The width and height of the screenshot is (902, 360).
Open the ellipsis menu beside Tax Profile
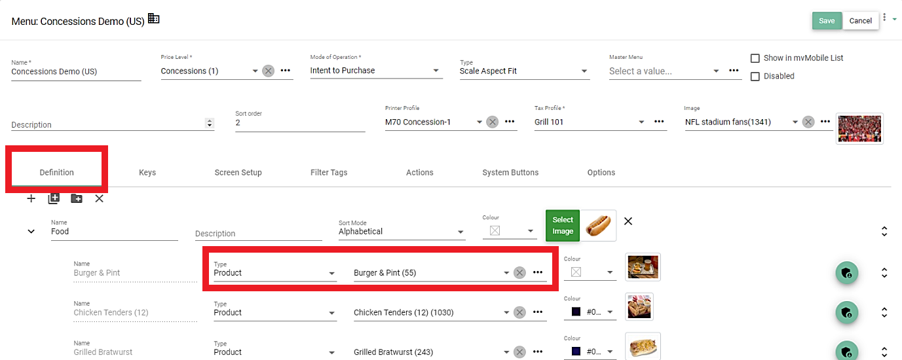659,122
